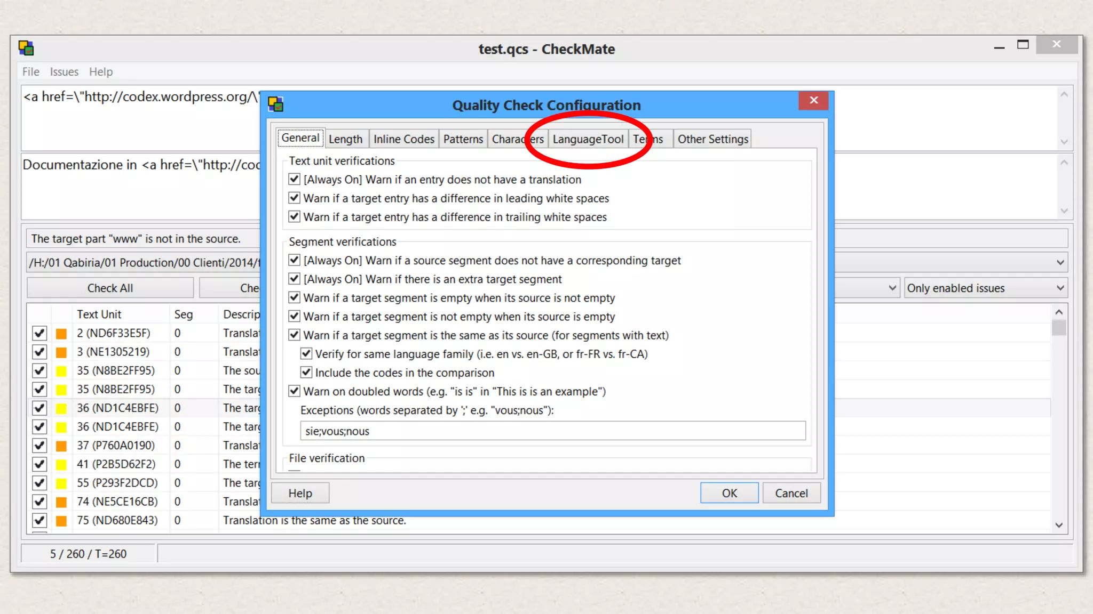Click the Quality Check Configuration dialog icon
This screenshot has width=1093, height=614.
pos(275,104)
